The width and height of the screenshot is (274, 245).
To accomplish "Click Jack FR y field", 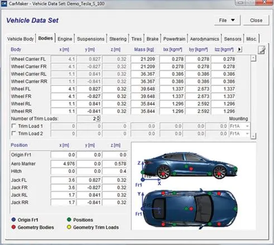I will (x=89, y=188).
